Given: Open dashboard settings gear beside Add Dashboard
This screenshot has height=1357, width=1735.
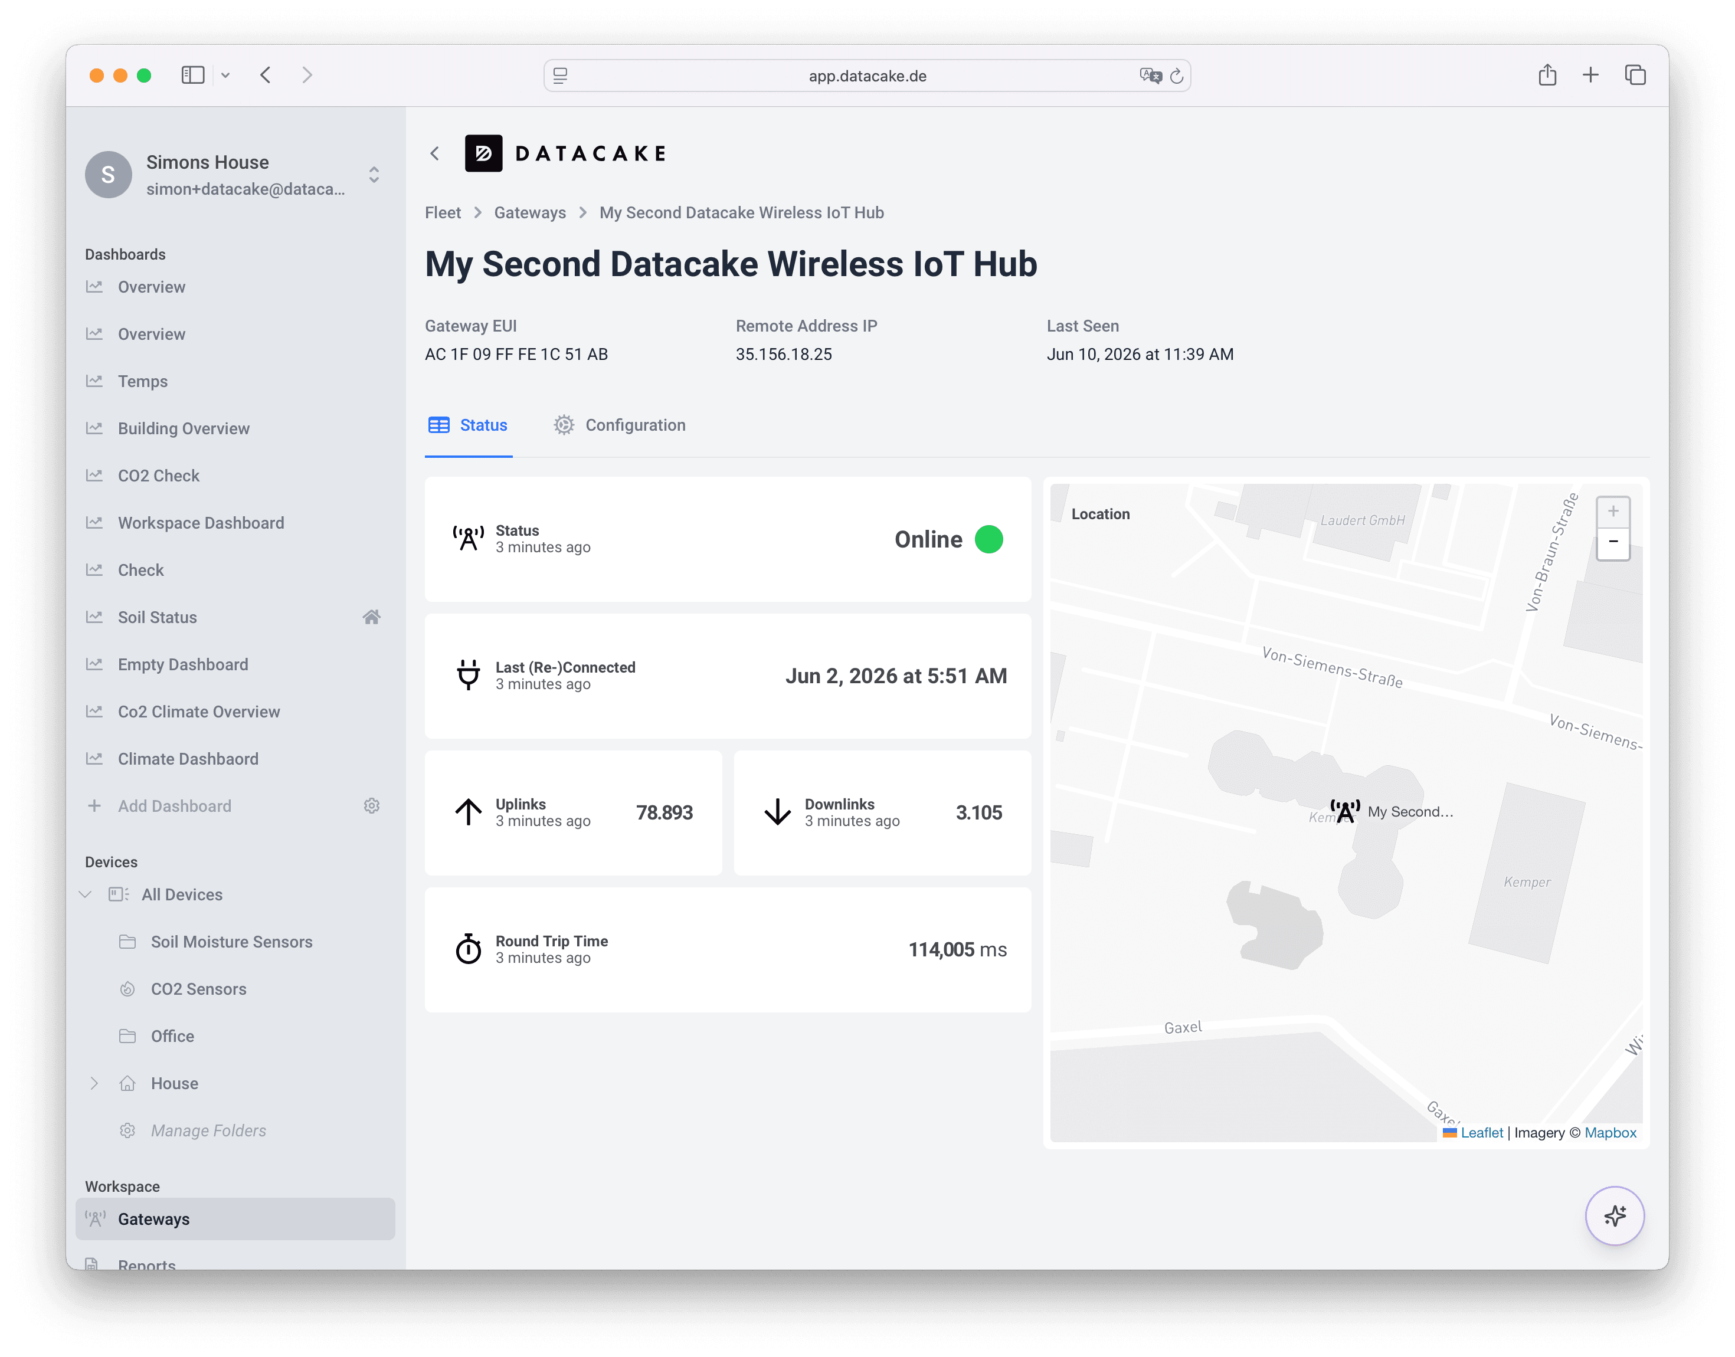Looking at the screenshot, I should point(371,805).
